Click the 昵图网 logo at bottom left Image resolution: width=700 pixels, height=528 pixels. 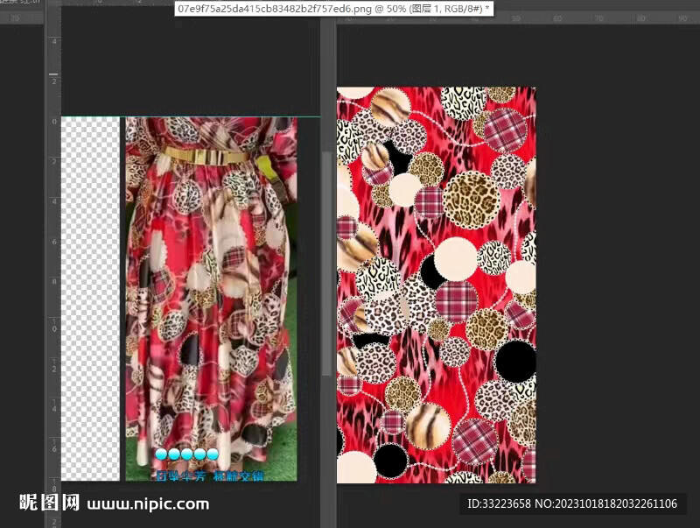(x=49, y=503)
